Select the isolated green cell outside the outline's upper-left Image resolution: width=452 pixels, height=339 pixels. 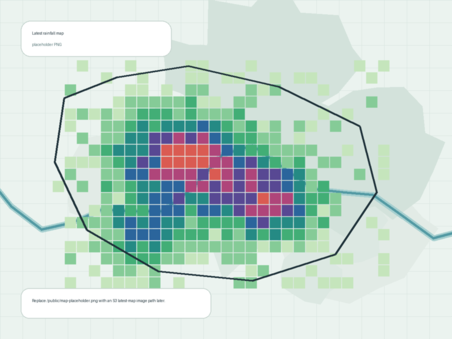pos(70,90)
